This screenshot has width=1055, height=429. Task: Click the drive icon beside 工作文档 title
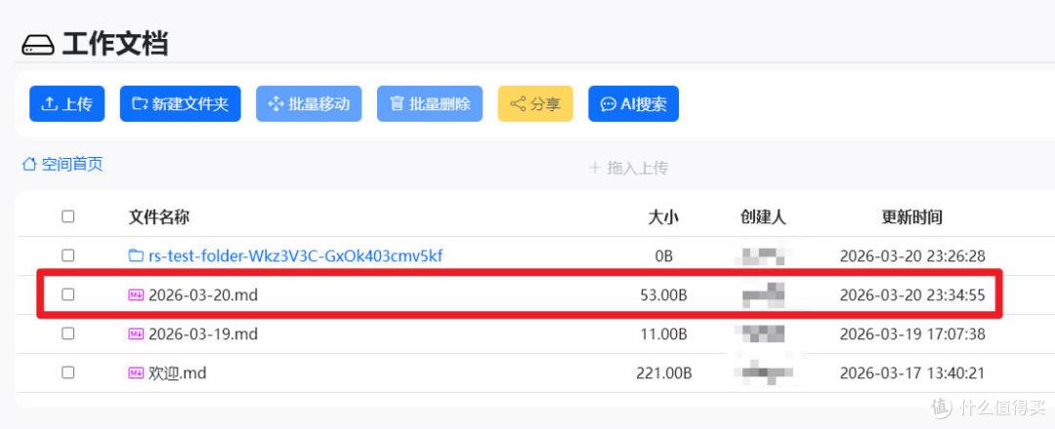pos(38,44)
